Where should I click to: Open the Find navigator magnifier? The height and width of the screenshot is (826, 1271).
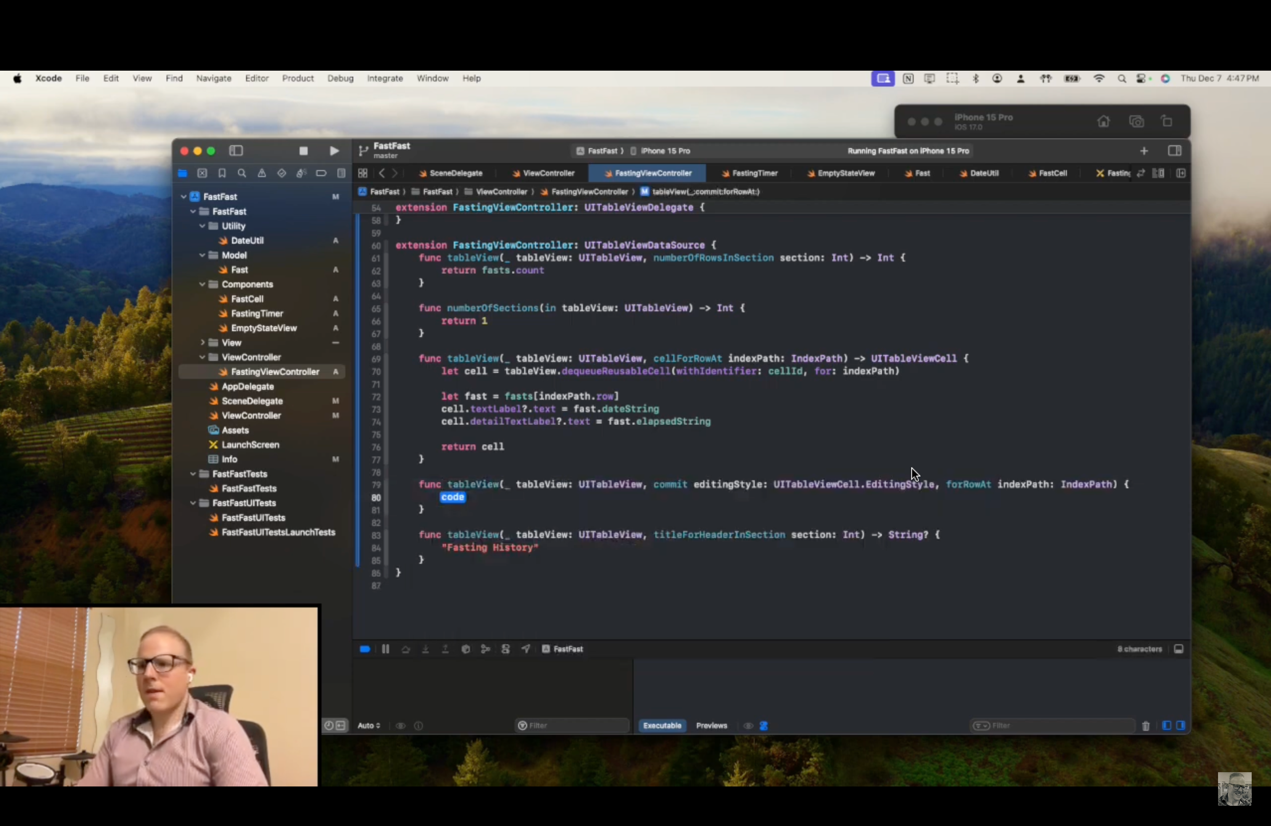(242, 173)
